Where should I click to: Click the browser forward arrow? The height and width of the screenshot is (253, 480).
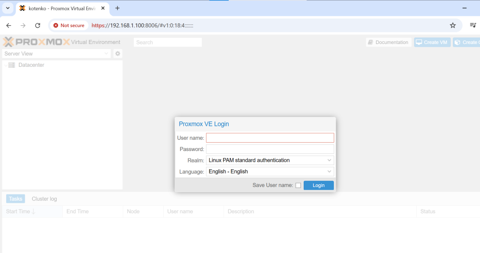click(23, 25)
